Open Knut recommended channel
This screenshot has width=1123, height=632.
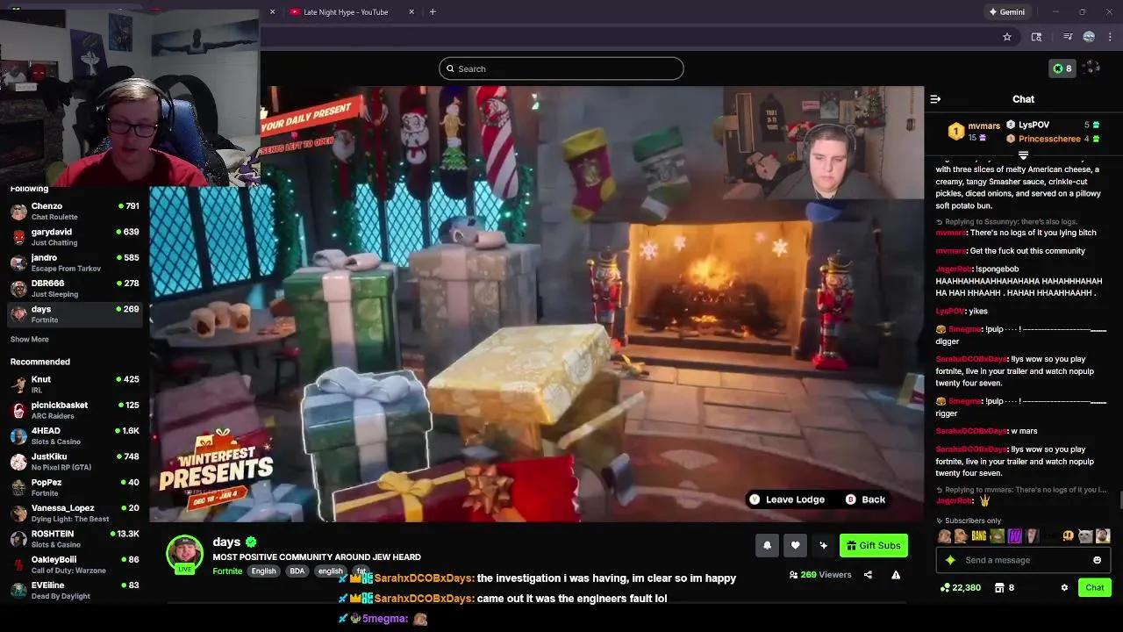pos(75,384)
